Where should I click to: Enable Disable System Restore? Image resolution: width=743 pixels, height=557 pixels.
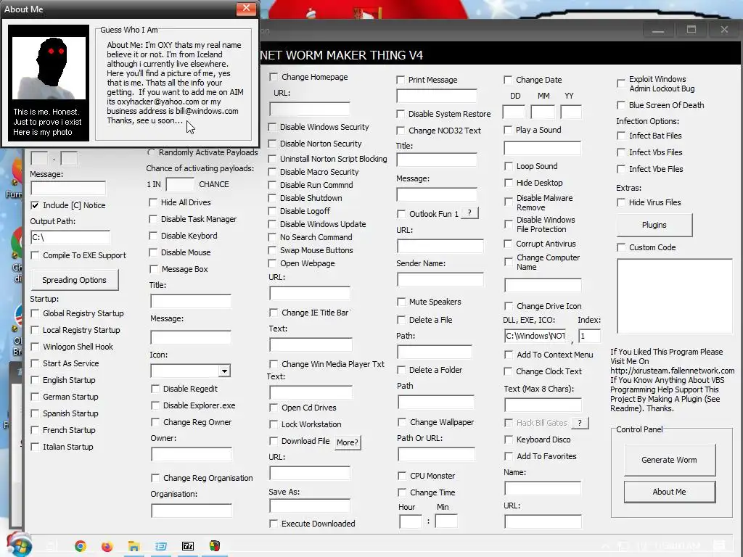click(x=401, y=114)
